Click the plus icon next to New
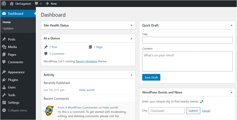237x120 pixels. (x=47, y=4)
